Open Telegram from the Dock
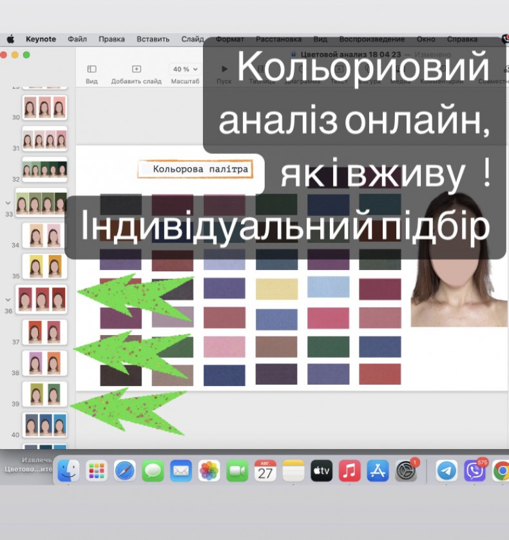Viewport: 509px width, 540px height. coord(447,471)
